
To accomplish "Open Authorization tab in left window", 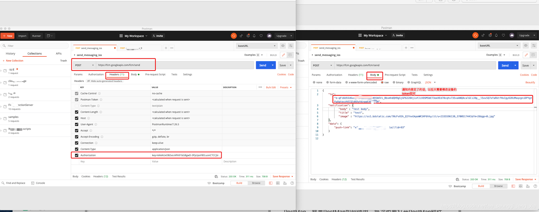I will point(96,75).
